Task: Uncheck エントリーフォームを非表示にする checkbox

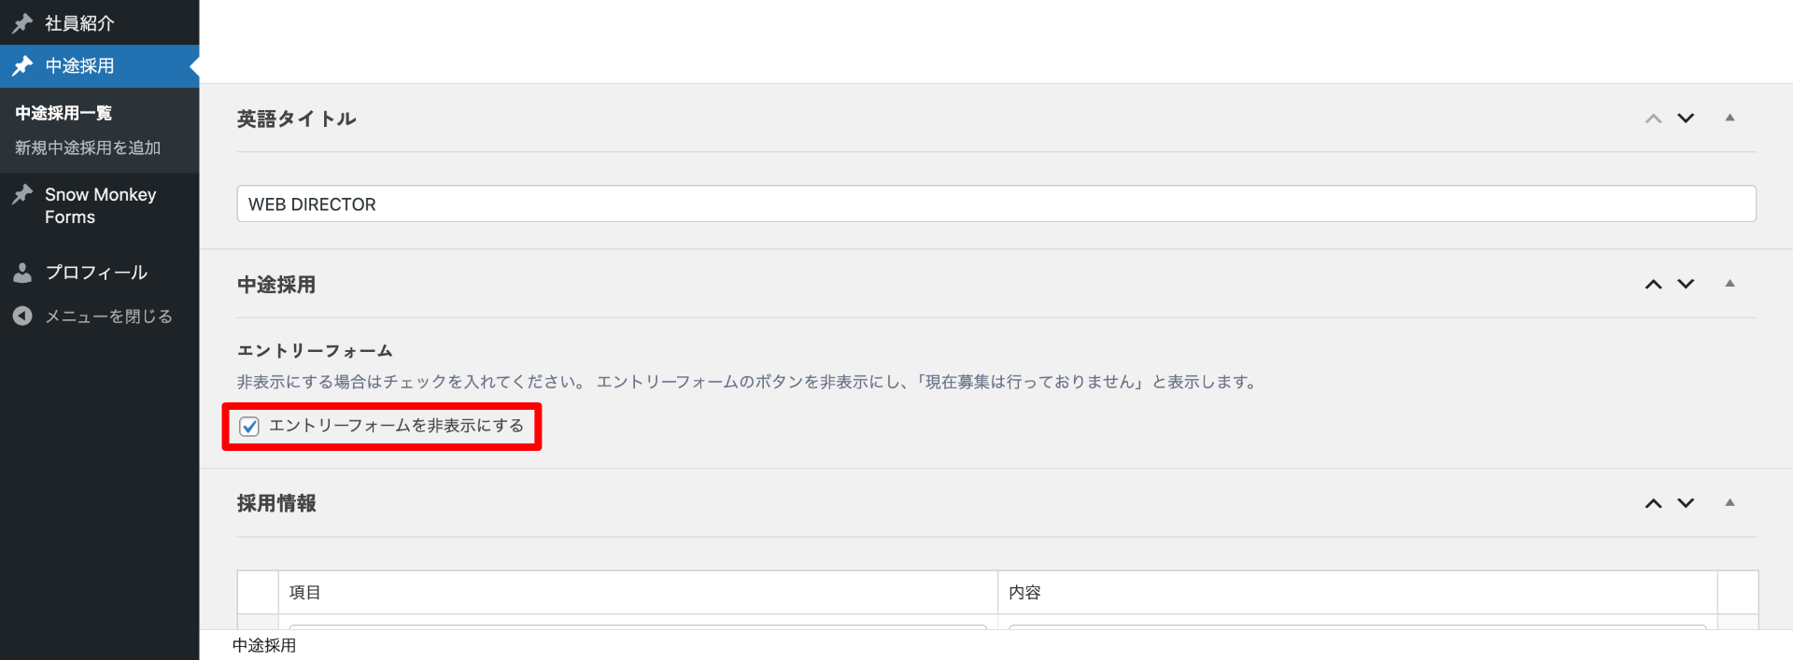Action: pyautogui.click(x=249, y=427)
